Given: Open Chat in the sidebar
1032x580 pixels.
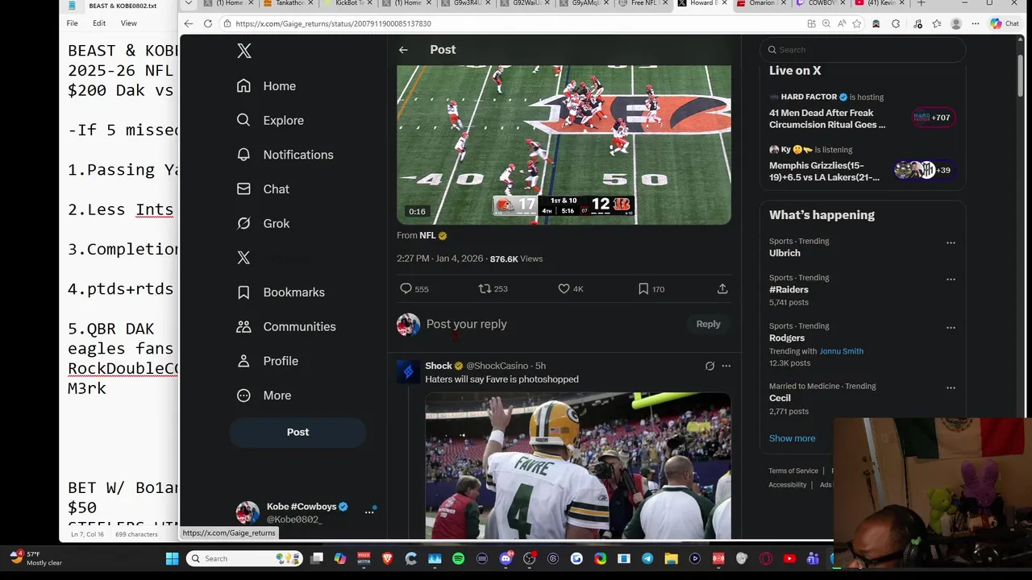Looking at the screenshot, I should (x=263, y=189).
